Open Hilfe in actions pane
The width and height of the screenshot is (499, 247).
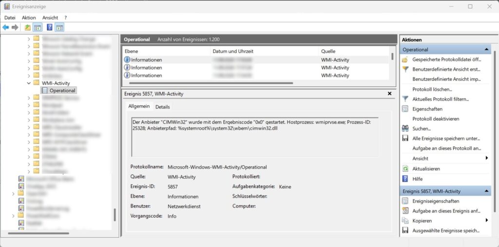tap(418, 179)
